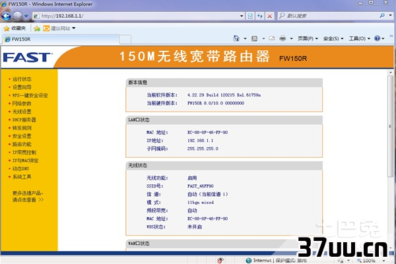Click the SSID value FAST_46FF90

(x=200, y=186)
